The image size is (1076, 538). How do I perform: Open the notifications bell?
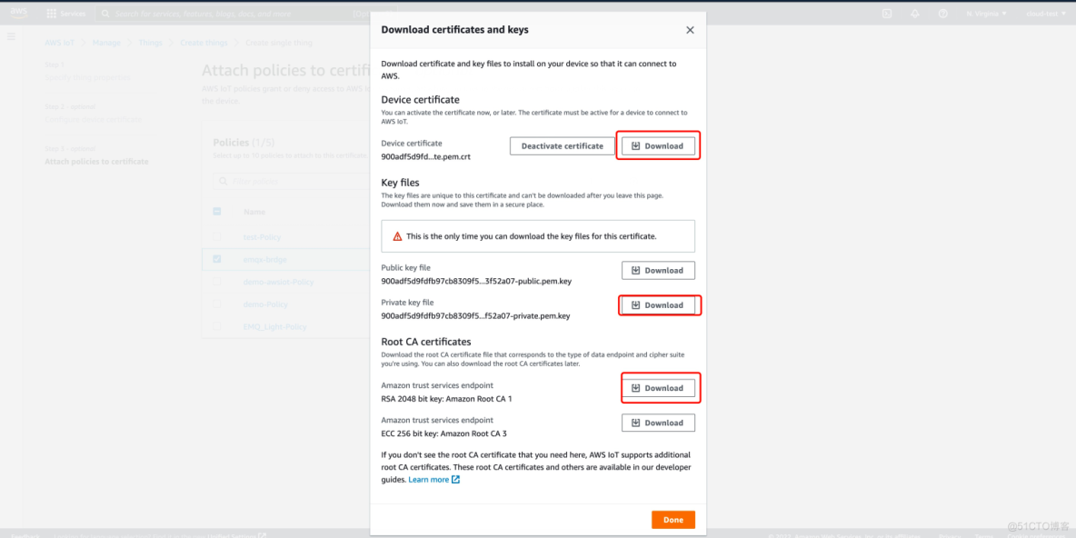(x=915, y=14)
